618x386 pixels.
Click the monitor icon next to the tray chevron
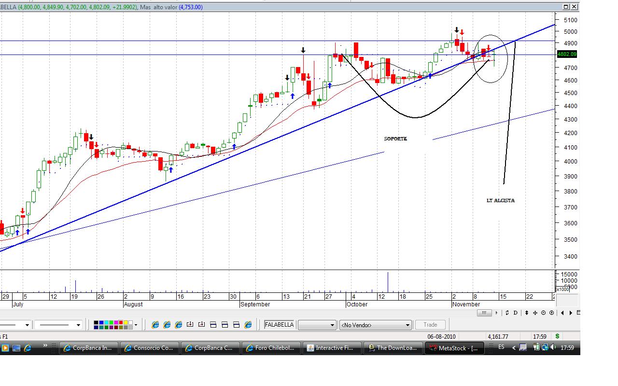point(523,347)
